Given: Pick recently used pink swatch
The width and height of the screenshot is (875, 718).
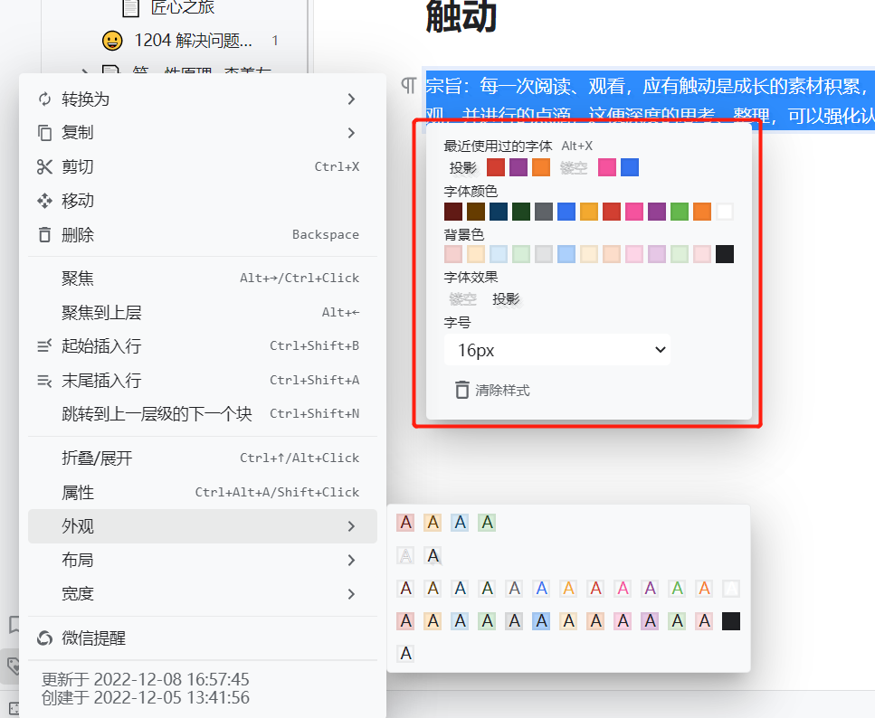Looking at the screenshot, I should coord(607,167).
